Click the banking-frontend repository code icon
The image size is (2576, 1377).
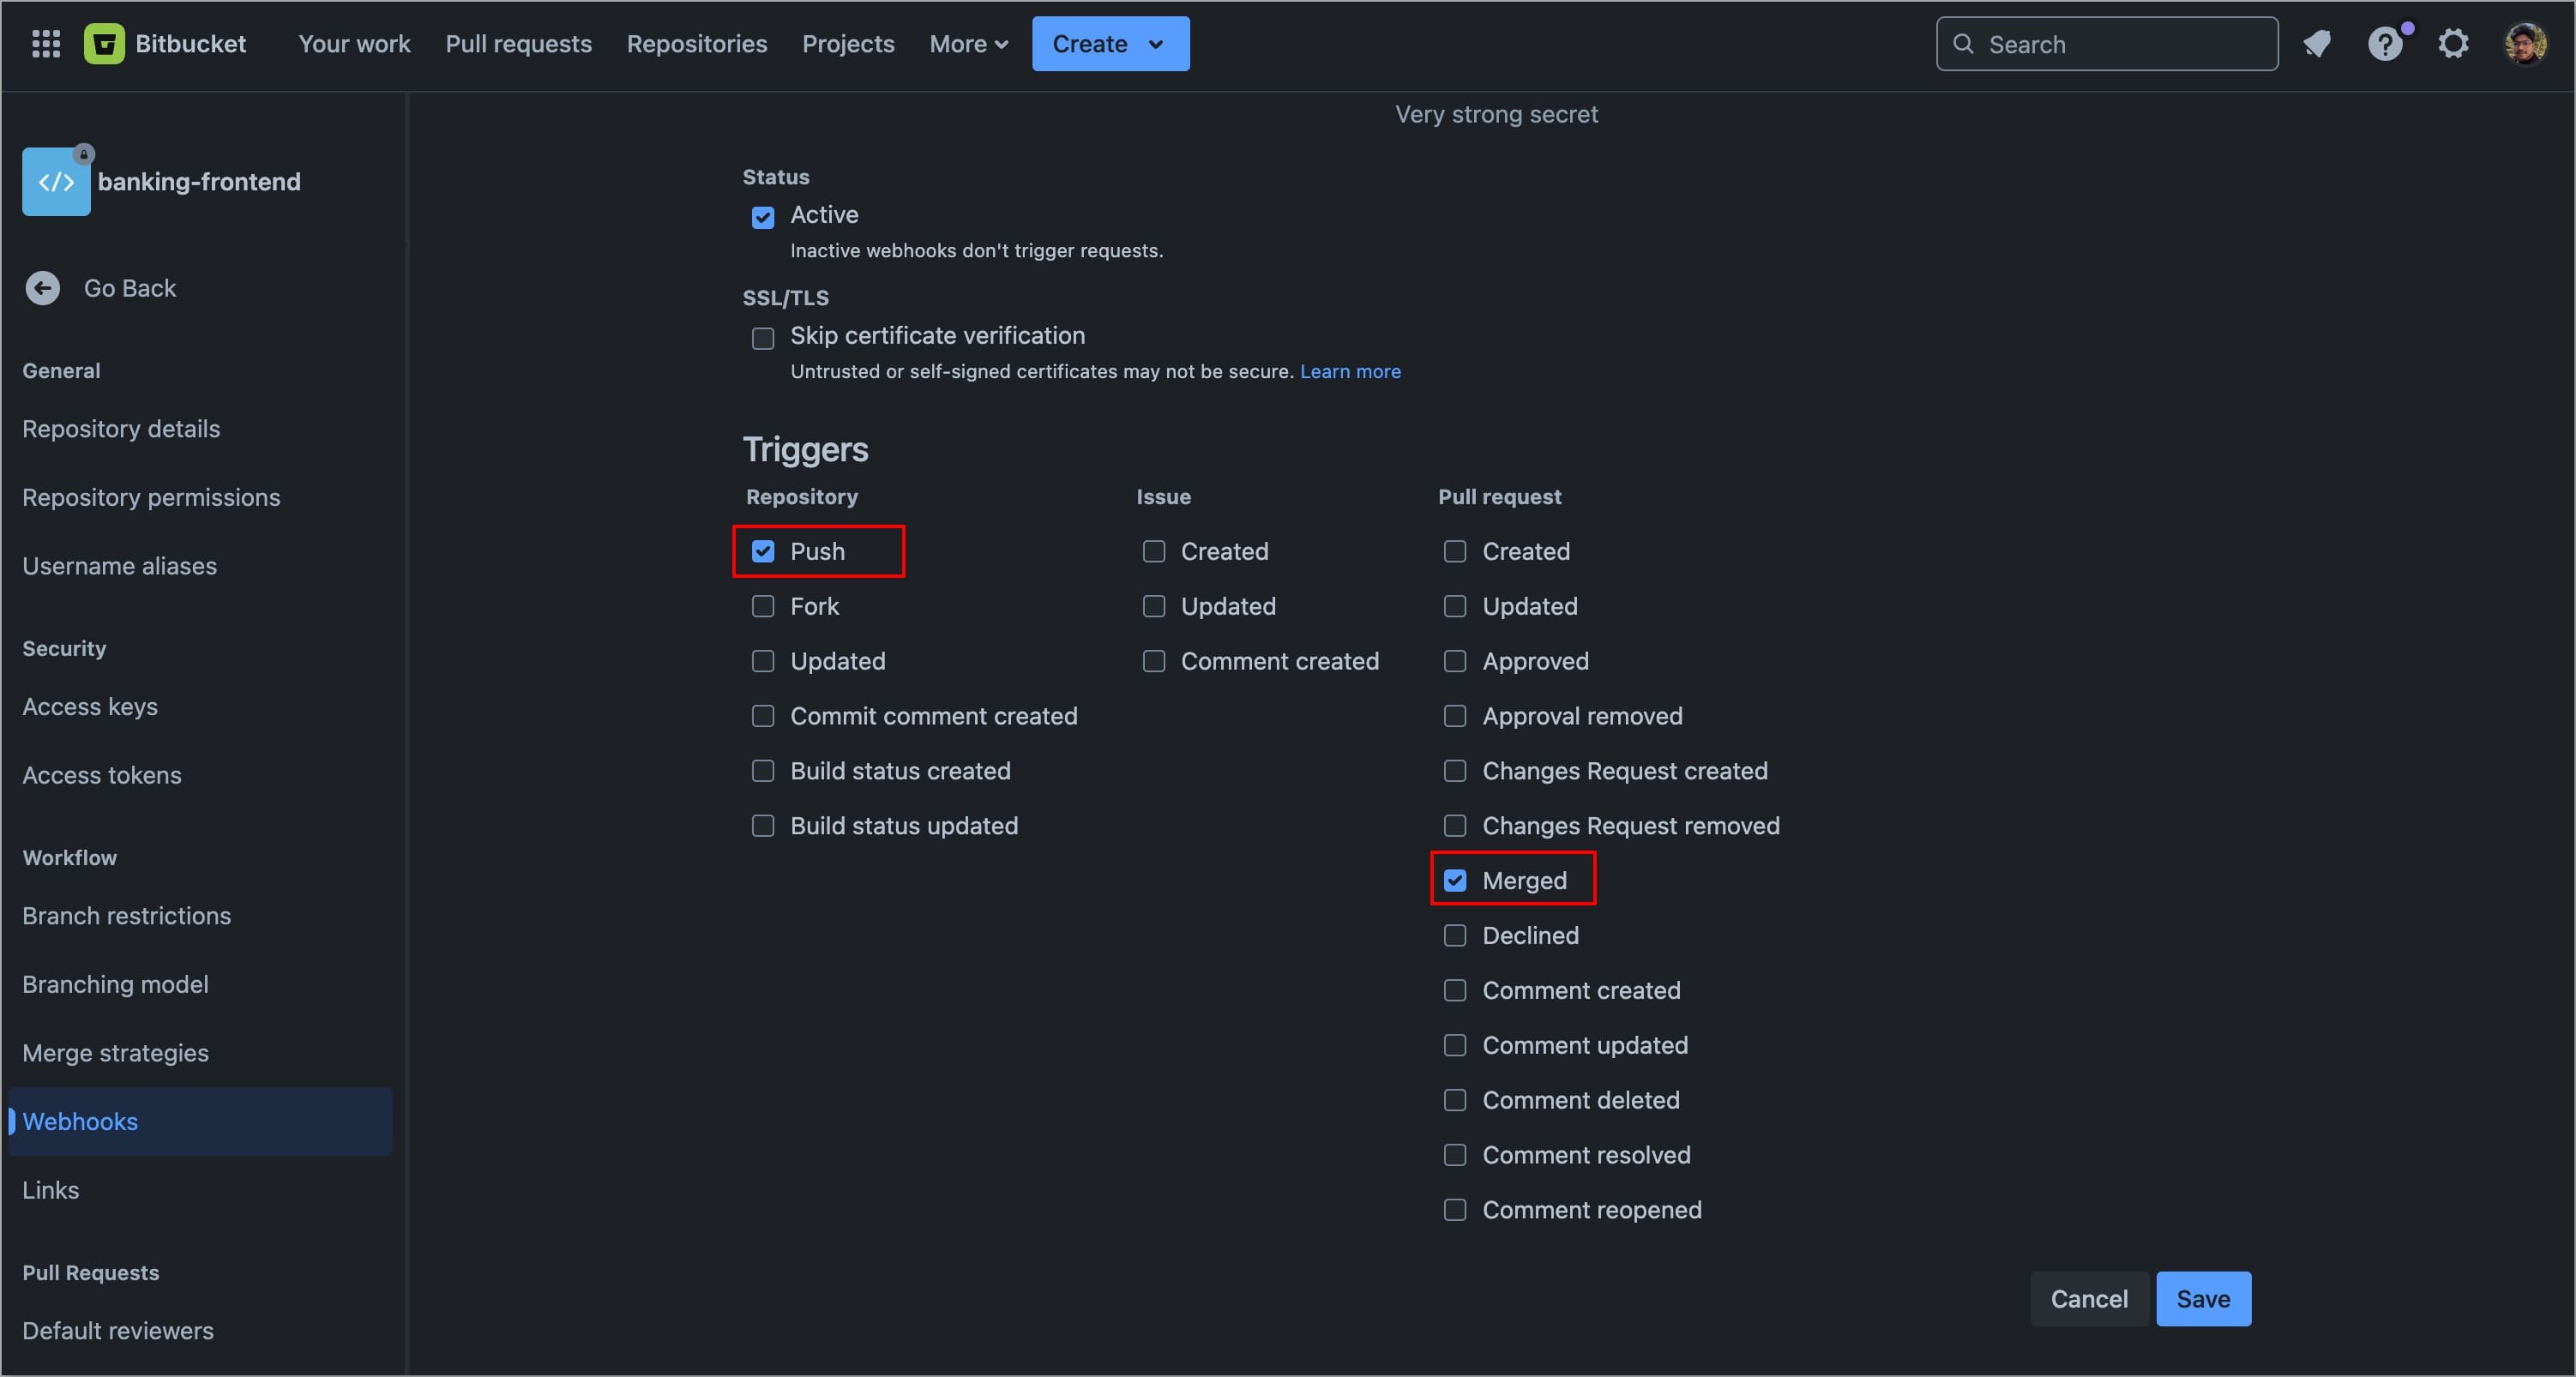(x=56, y=182)
